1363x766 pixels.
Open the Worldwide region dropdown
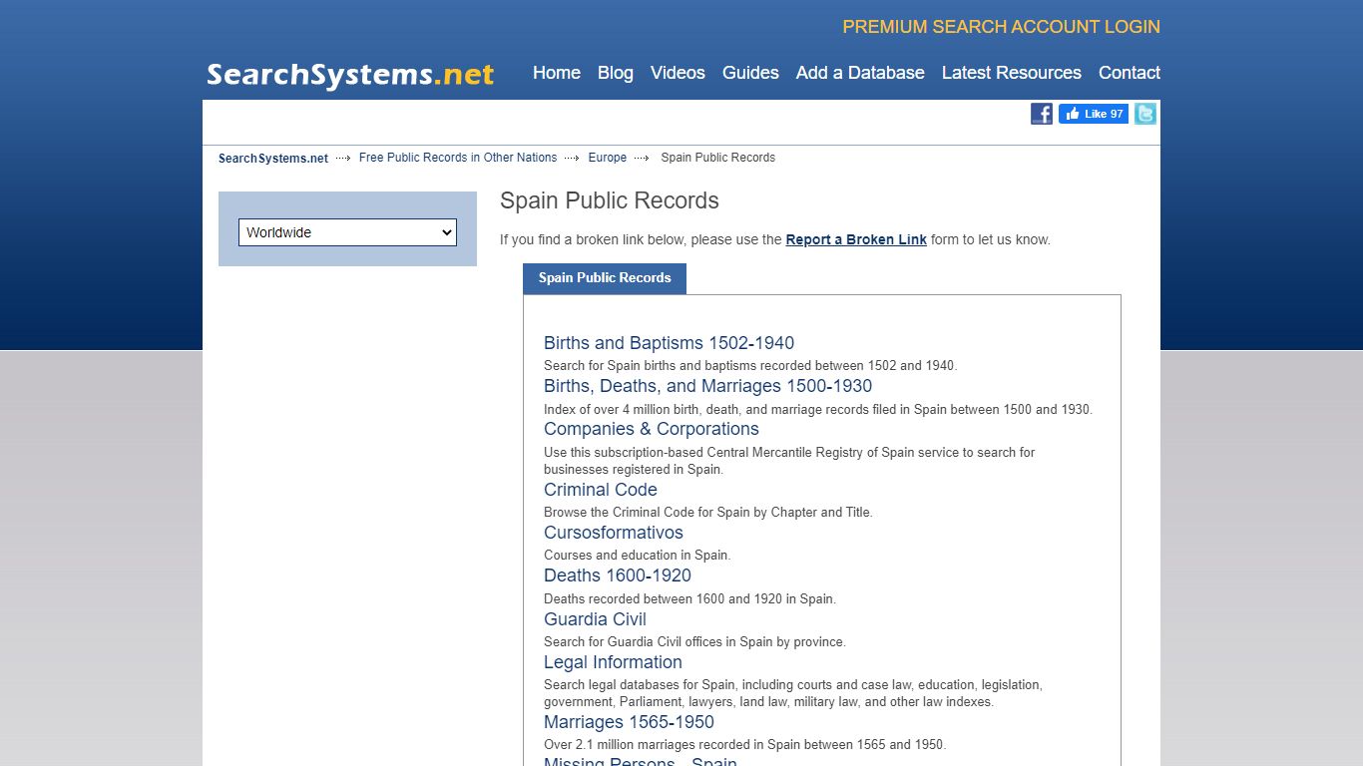[x=347, y=232]
